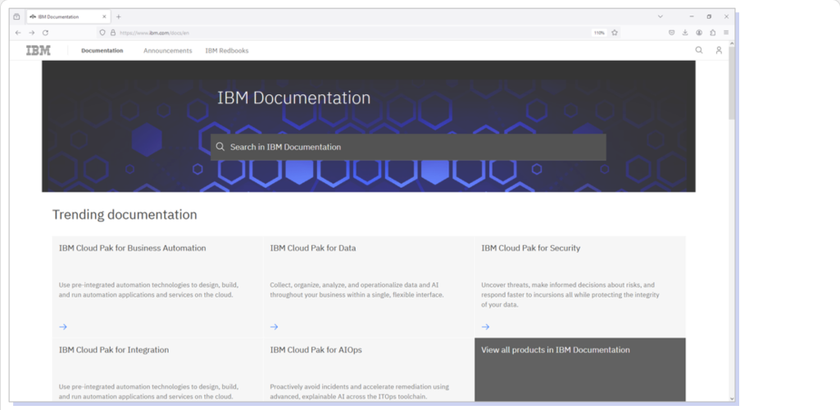Screen dimensions: 840x410
Task: Open the IBM Redbooks nav item
Action: (x=227, y=51)
